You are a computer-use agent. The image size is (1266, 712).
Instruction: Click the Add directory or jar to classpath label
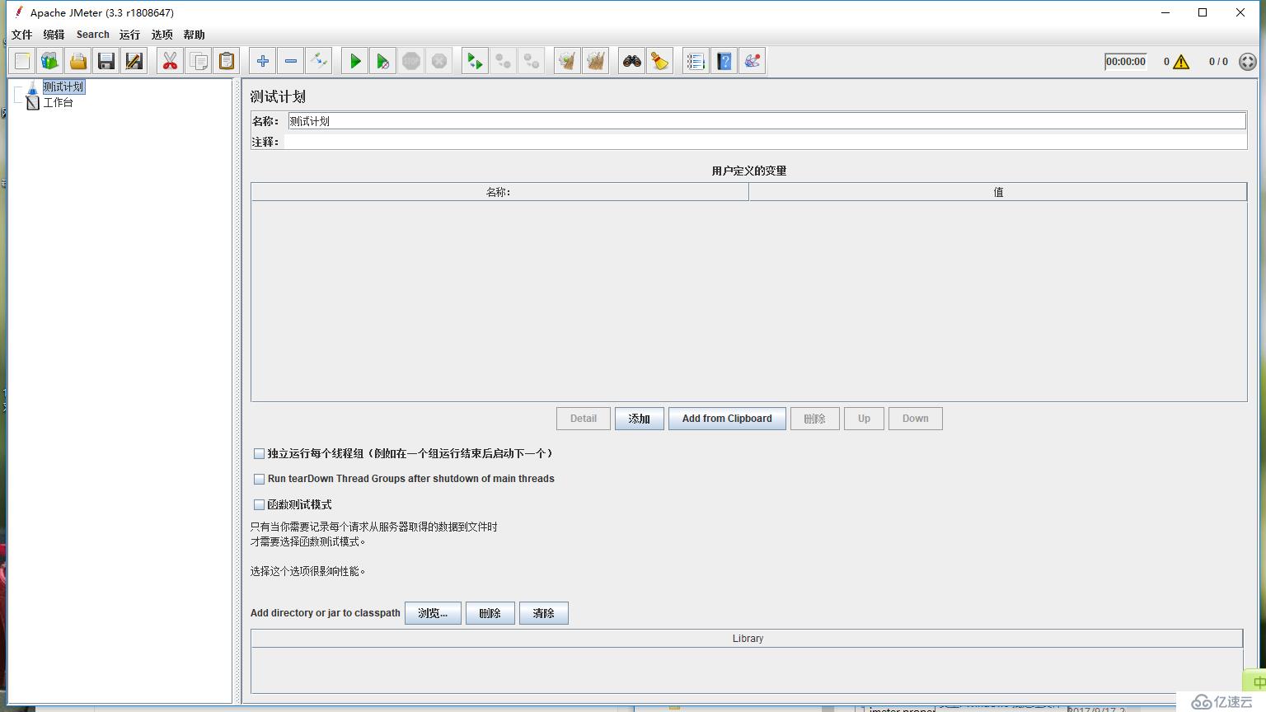pos(326,613)
